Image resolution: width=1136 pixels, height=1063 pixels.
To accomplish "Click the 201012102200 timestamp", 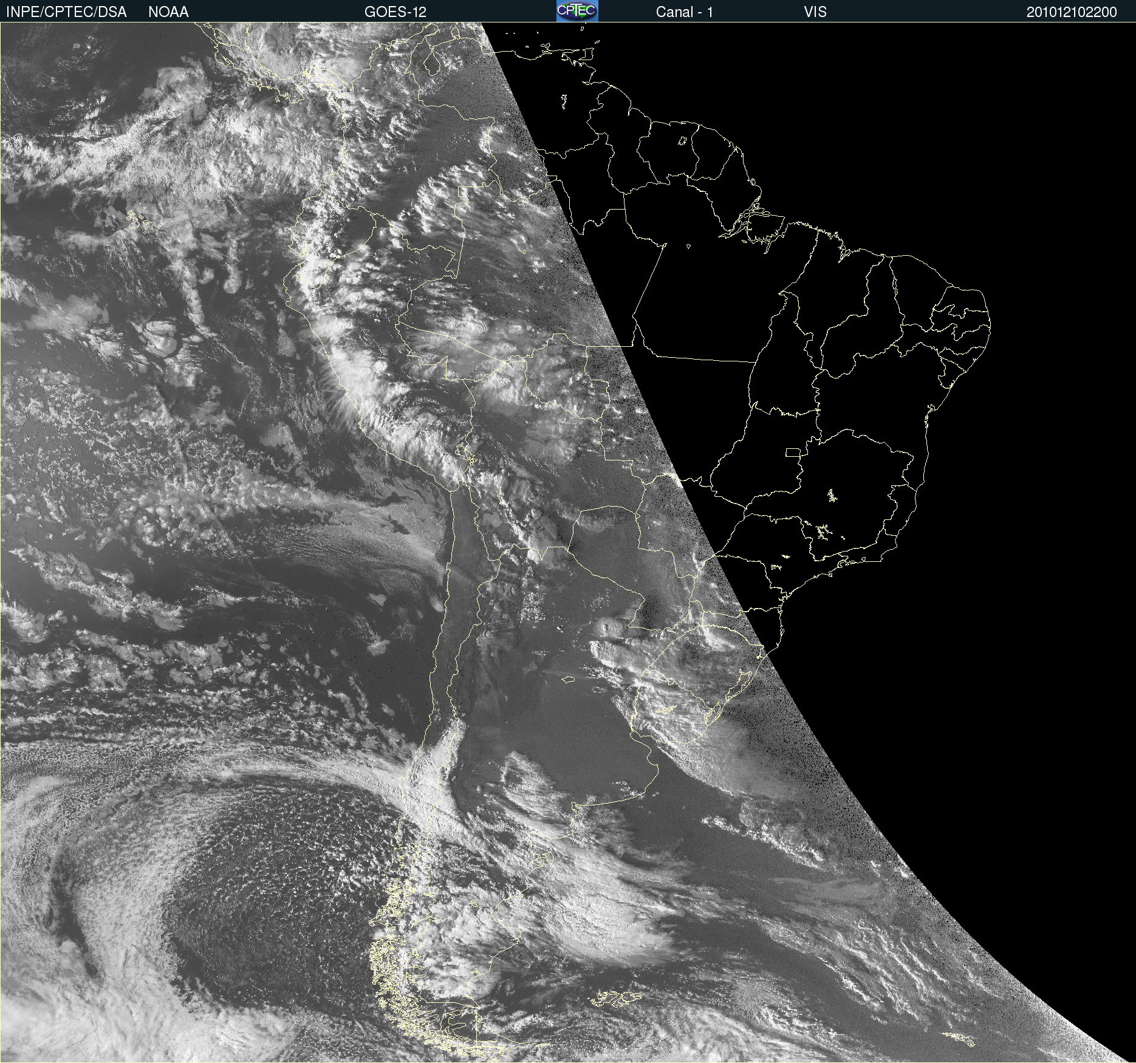I will 1072,12.
